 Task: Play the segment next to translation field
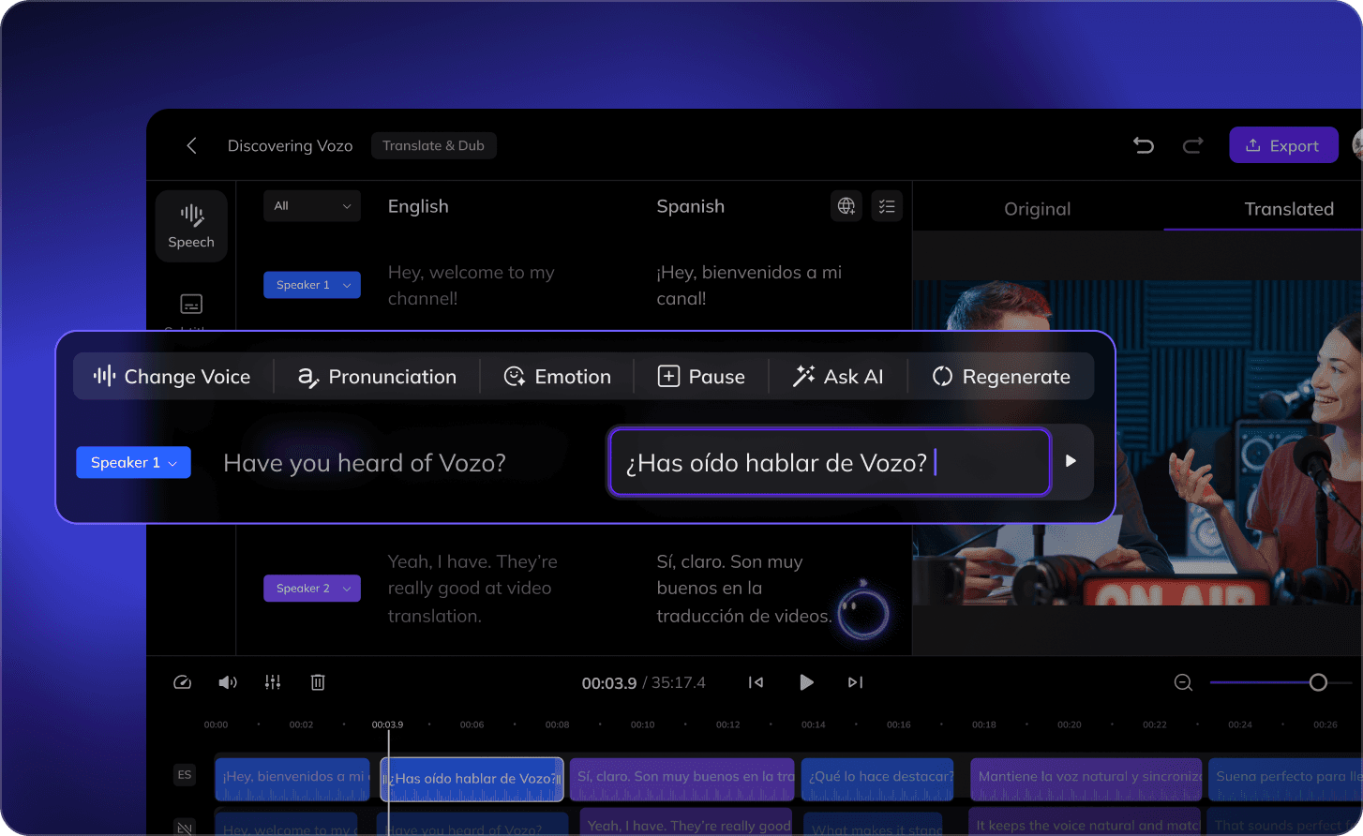pyautogui.click(x=1071, y=461)
